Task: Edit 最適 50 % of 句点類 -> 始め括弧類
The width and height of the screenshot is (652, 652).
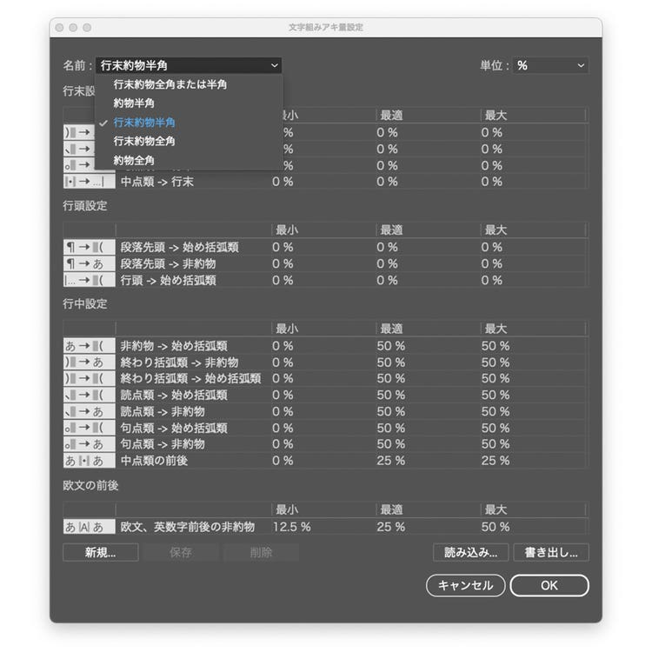Action: tap(391, 428)
